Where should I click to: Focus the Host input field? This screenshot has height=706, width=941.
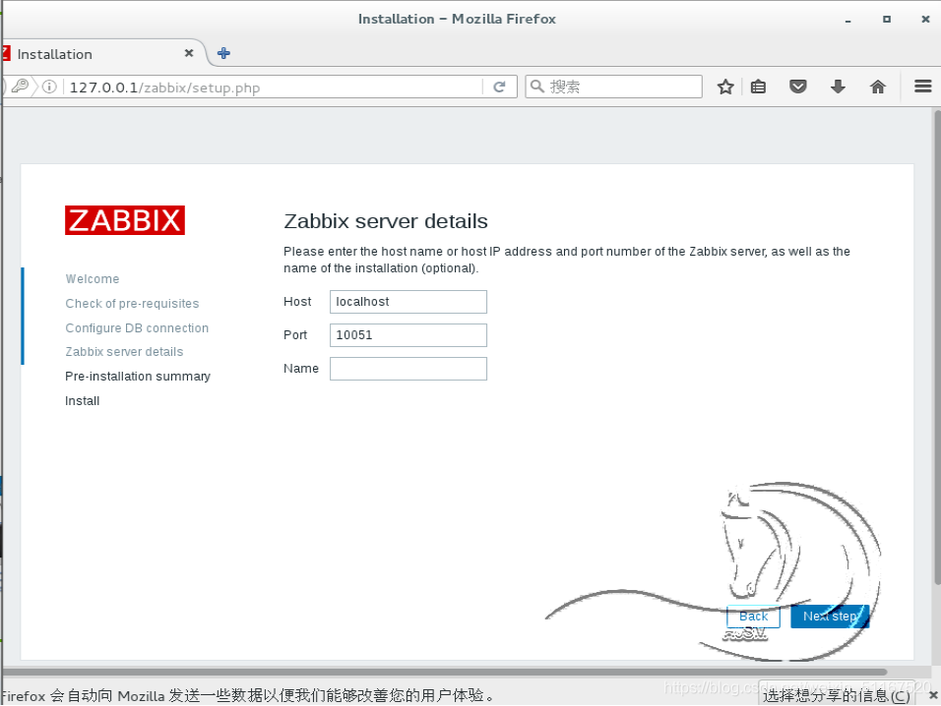(x=408, y=302)
